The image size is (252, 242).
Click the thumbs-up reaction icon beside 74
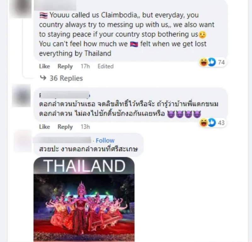pos(212,62)
